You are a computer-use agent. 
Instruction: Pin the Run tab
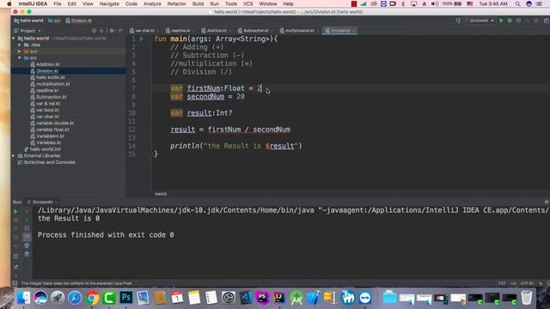[15, 267]
